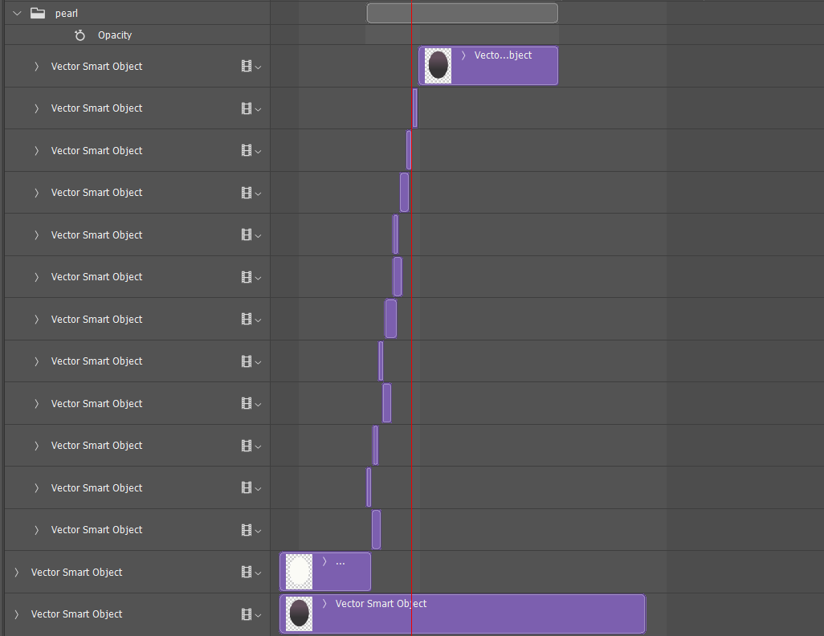Click dark pearl thumbnail on long Vector Smart Object clip
This screenshot has width=824, height=636.
pos(299,614)
